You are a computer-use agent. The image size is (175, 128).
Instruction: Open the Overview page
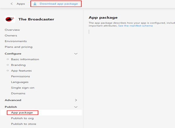click(12, 30)
